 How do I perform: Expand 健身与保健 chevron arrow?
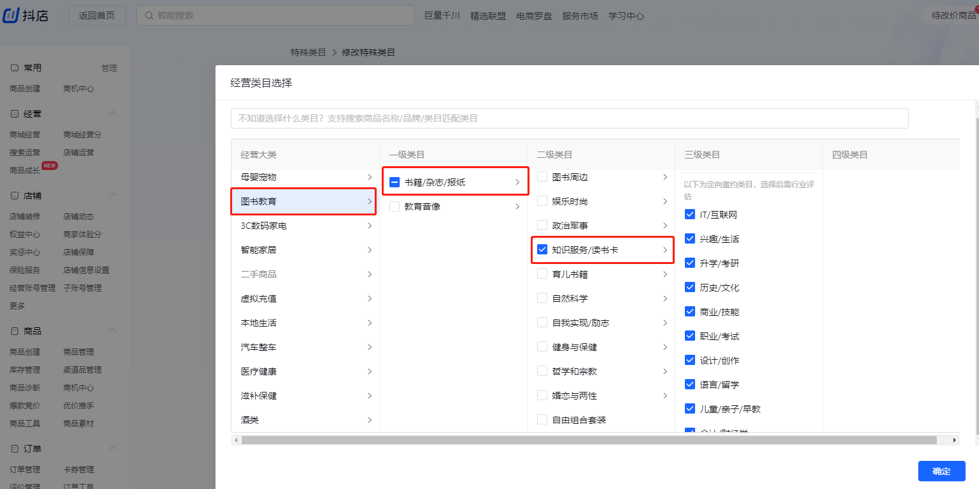point(665,347)
